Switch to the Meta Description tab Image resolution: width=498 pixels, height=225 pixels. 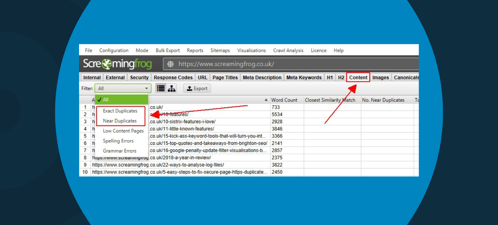click(262, 78)
